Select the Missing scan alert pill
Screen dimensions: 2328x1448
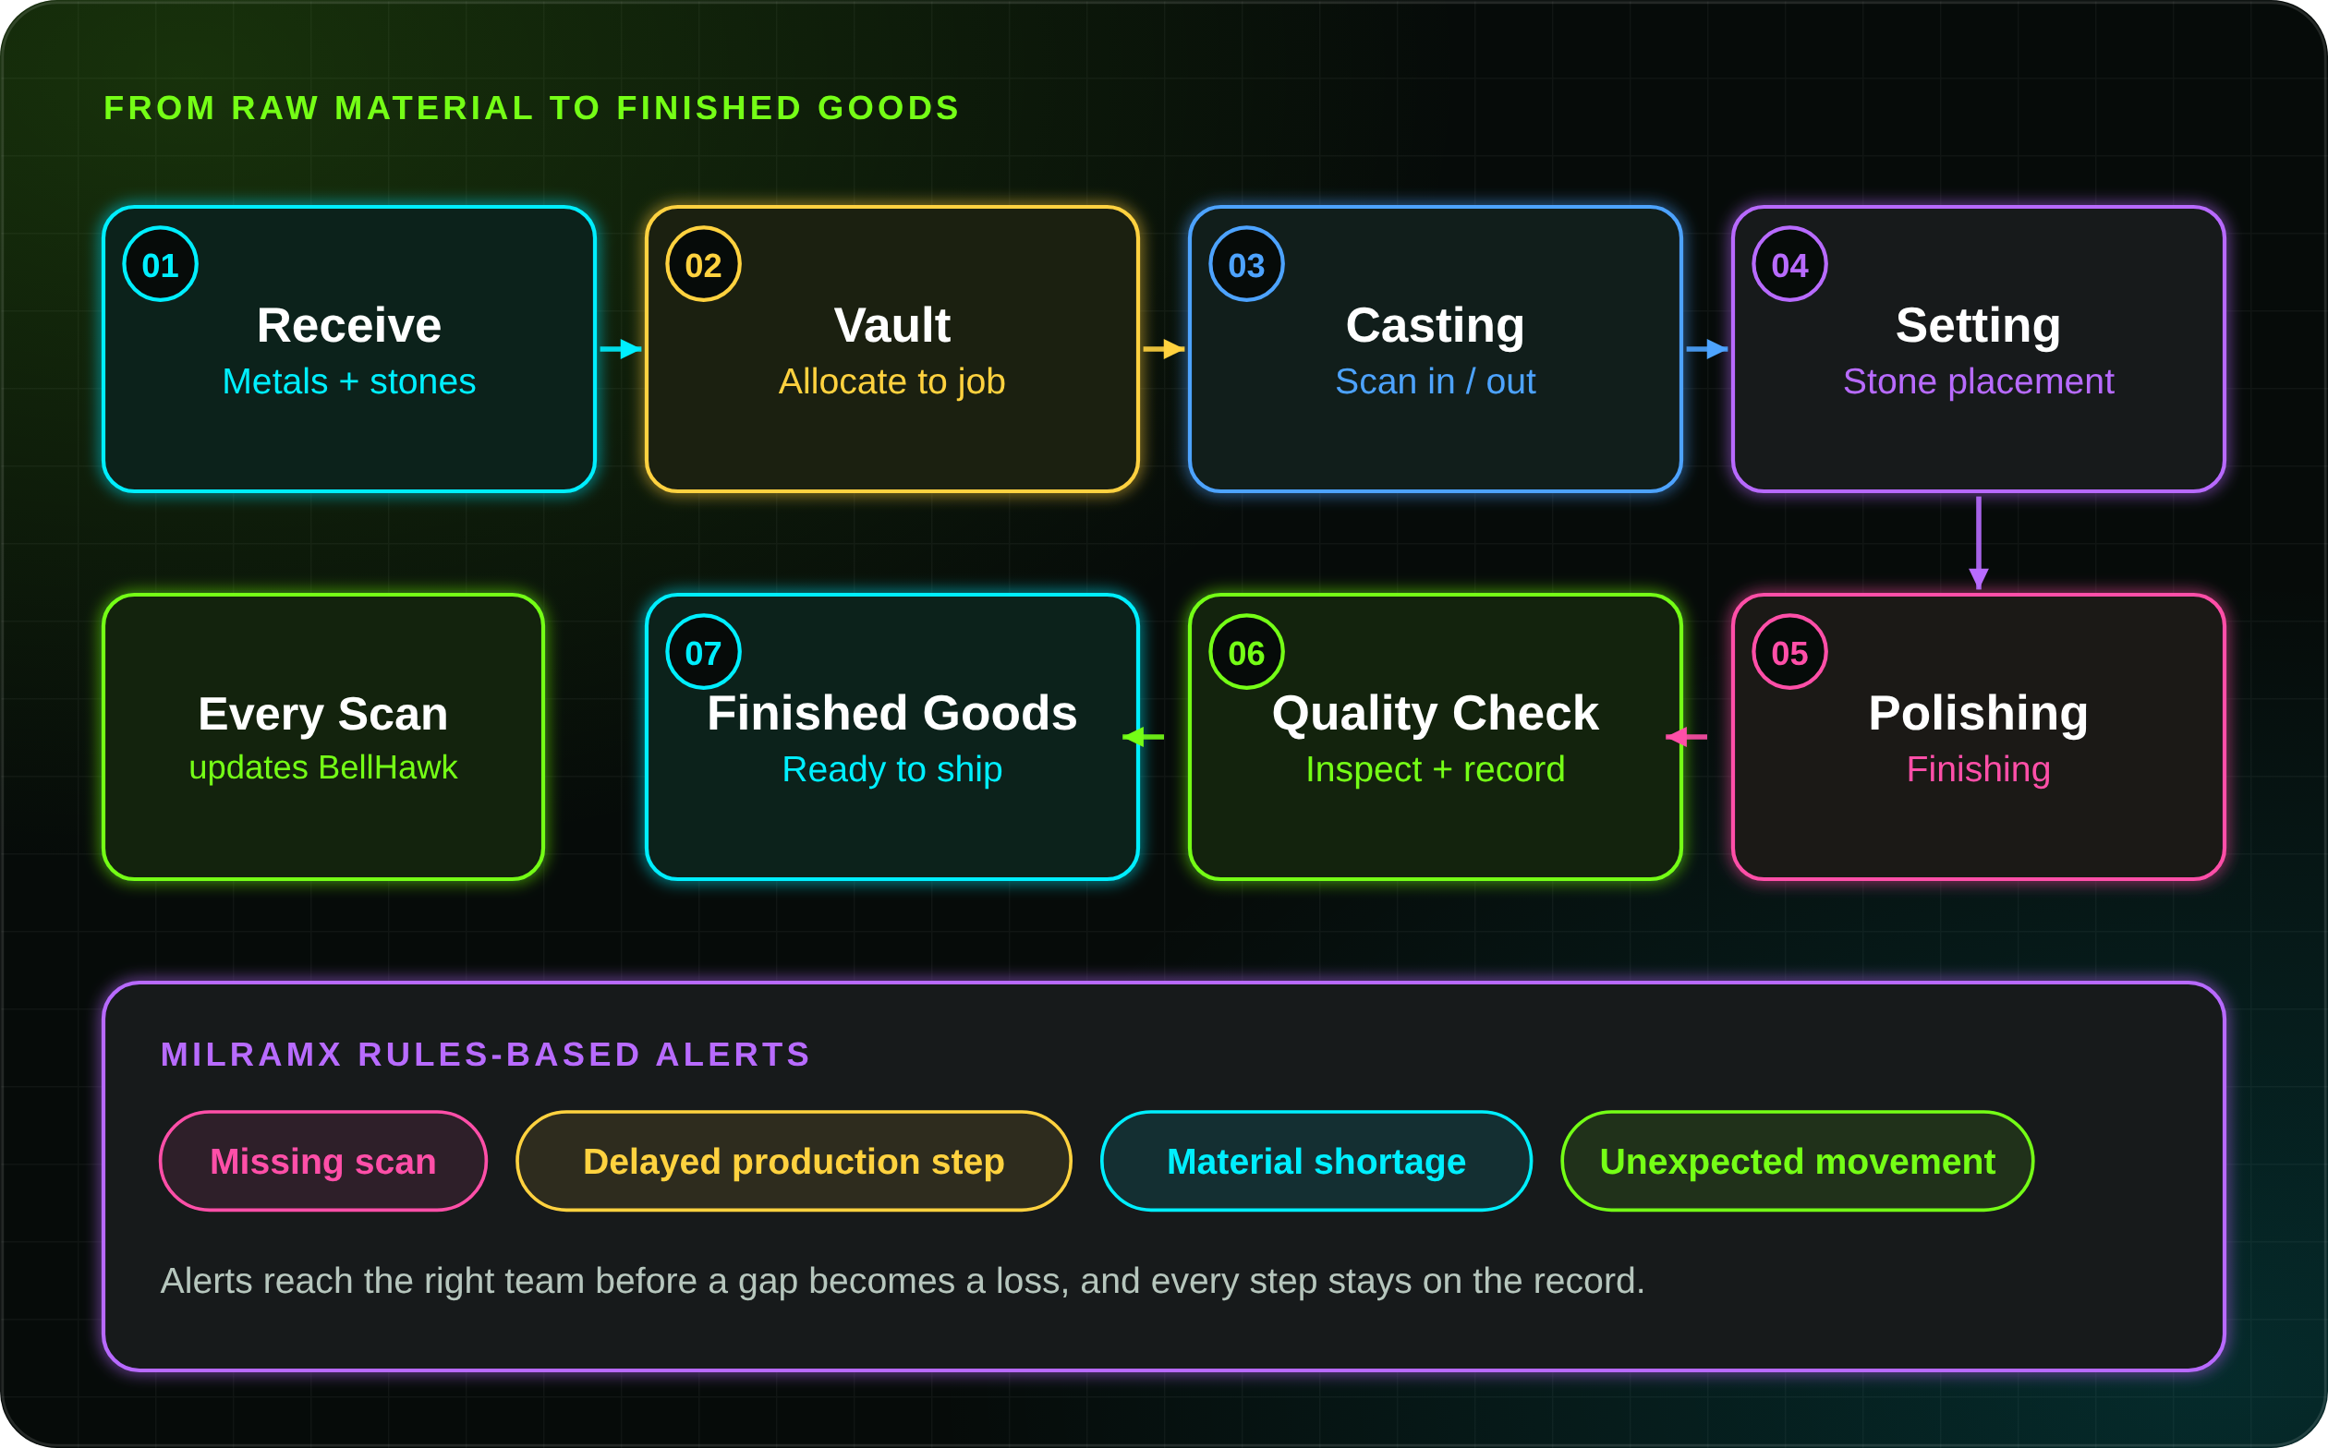(x=322, y=1162)
